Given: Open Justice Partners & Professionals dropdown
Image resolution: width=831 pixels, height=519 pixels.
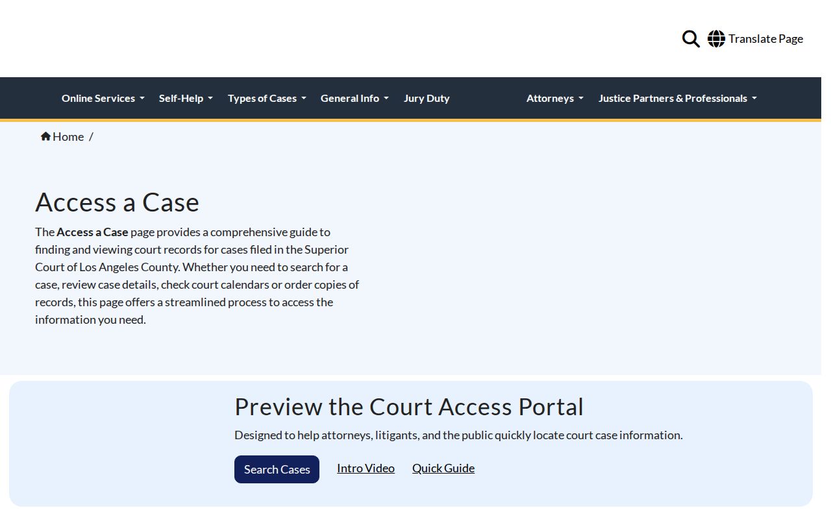Looking at the screenshot, I should pyautogui.click(x=678, y=99).
